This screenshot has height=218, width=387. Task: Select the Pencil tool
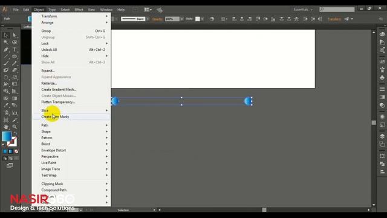(15, 63)
